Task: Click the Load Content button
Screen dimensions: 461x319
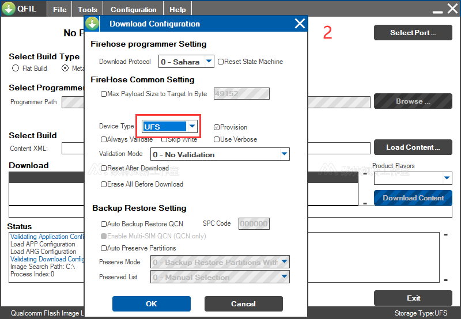Action: pos(413,147)
